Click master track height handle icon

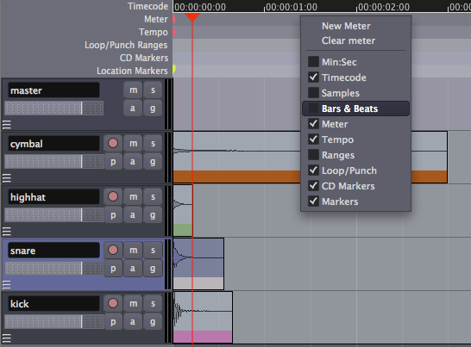tap(7, 125)
